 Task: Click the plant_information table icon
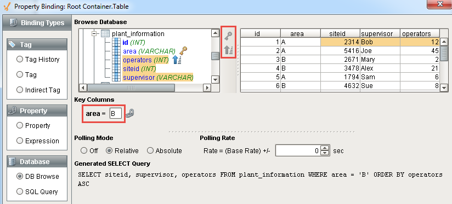pyautogui.click(x=105, y=34)
